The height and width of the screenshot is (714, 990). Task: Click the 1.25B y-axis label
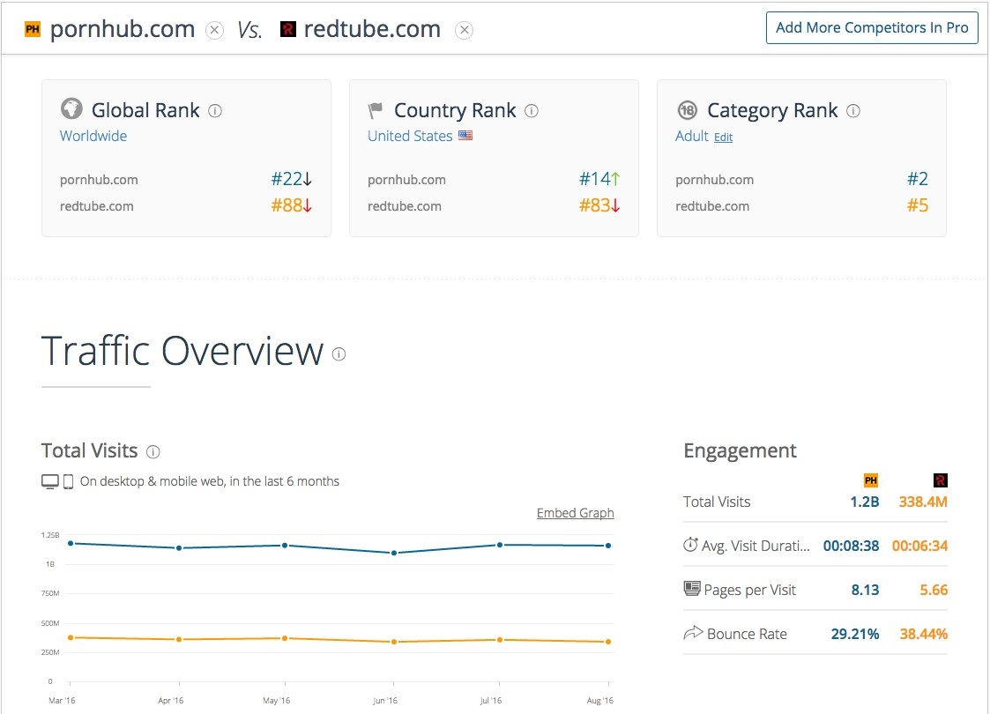(50, 535)
